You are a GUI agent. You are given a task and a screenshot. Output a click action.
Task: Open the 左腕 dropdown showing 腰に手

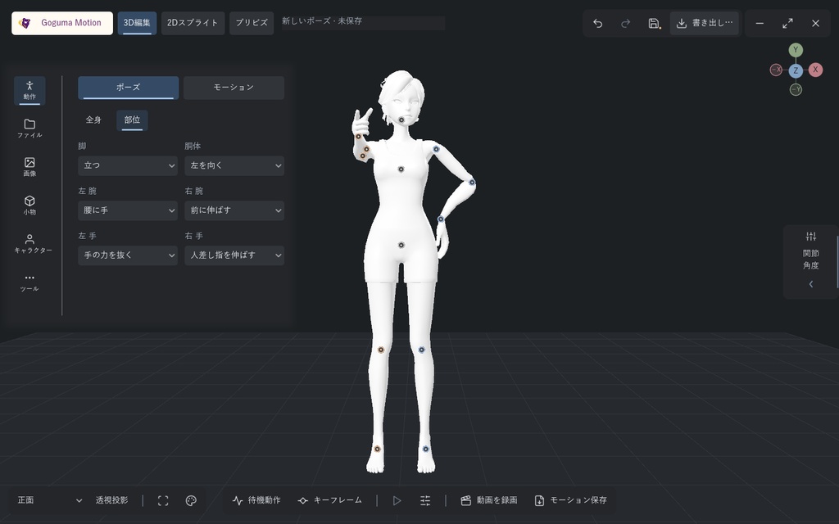(x=128, y=210)
